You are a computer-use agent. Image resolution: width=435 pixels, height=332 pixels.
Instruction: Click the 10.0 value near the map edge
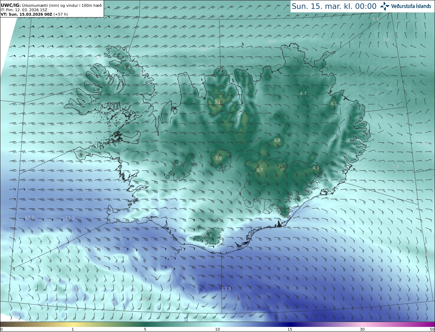tap(17, 58)
